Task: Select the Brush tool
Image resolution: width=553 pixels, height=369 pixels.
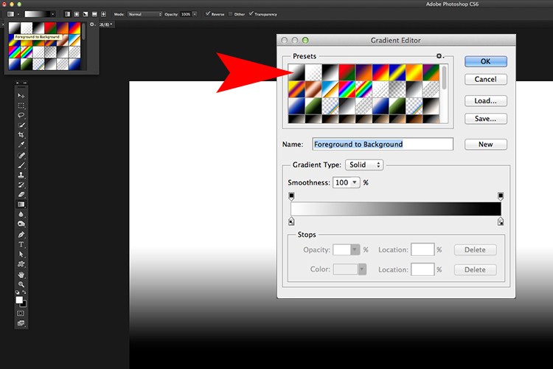Action: pyautogui.click(x=21, y=165)
